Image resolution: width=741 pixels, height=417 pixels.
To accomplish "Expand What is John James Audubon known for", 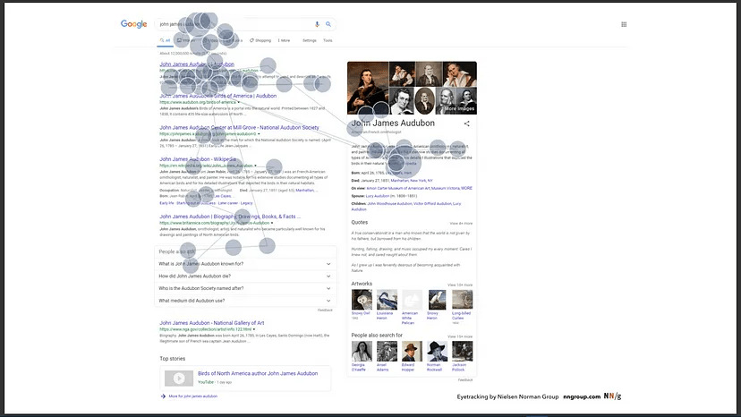I will (245, 264).
